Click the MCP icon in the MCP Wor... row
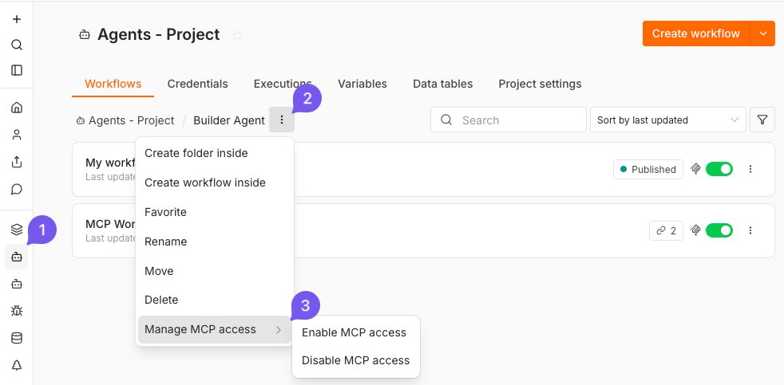 pos(695,230)
